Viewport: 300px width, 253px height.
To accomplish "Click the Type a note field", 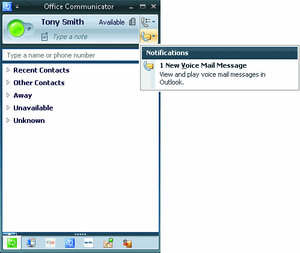I will point(70,37).
